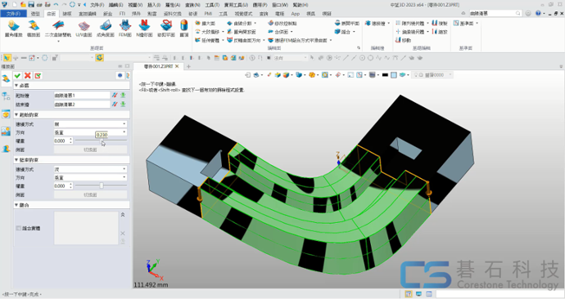Open the U/V curve surface tool

84,29
